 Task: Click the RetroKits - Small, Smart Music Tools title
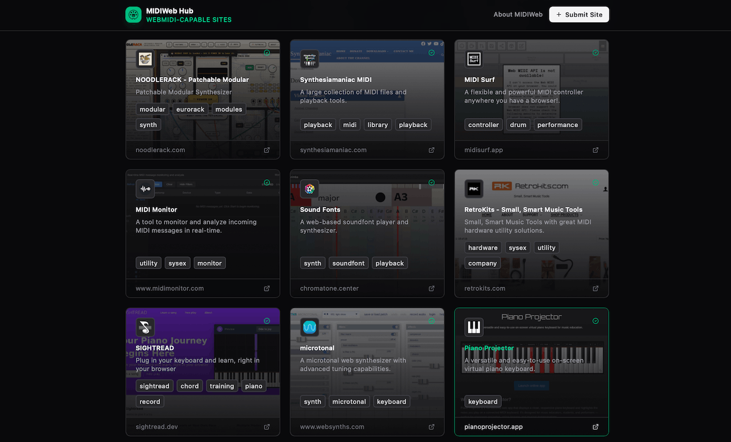pyautogui.click(x=523, y=210)
